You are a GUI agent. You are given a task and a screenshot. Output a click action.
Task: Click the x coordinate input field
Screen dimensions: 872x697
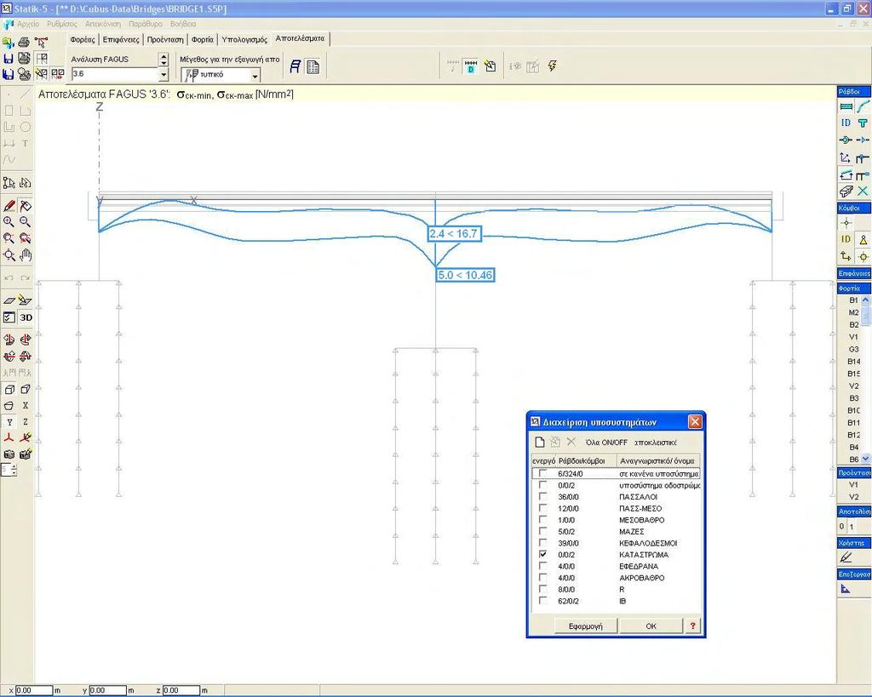33,690
